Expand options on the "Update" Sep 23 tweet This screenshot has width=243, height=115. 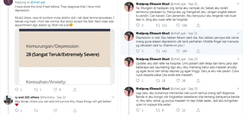pos(238,59)
